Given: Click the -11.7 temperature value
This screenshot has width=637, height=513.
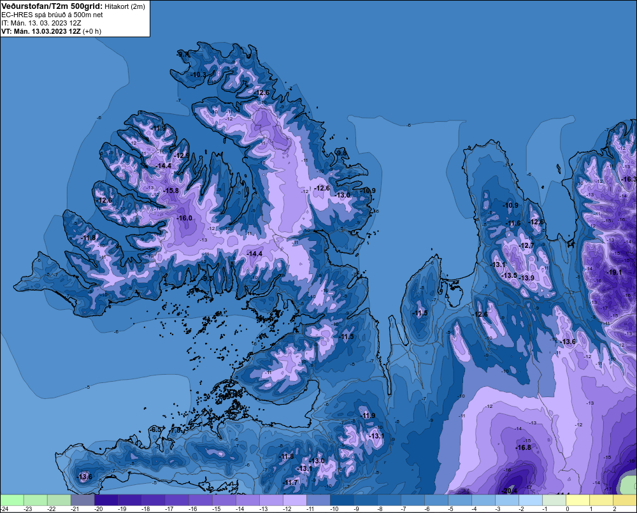Looking at the screenshot, I should coord(290,482).
